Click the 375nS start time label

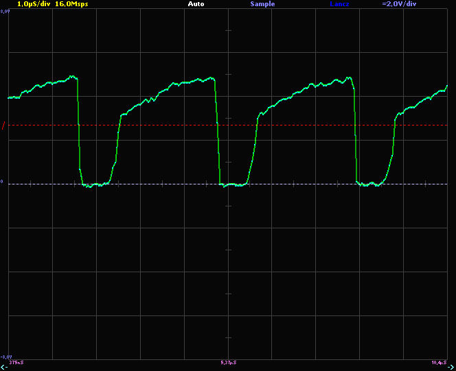(x=16, y=361)
